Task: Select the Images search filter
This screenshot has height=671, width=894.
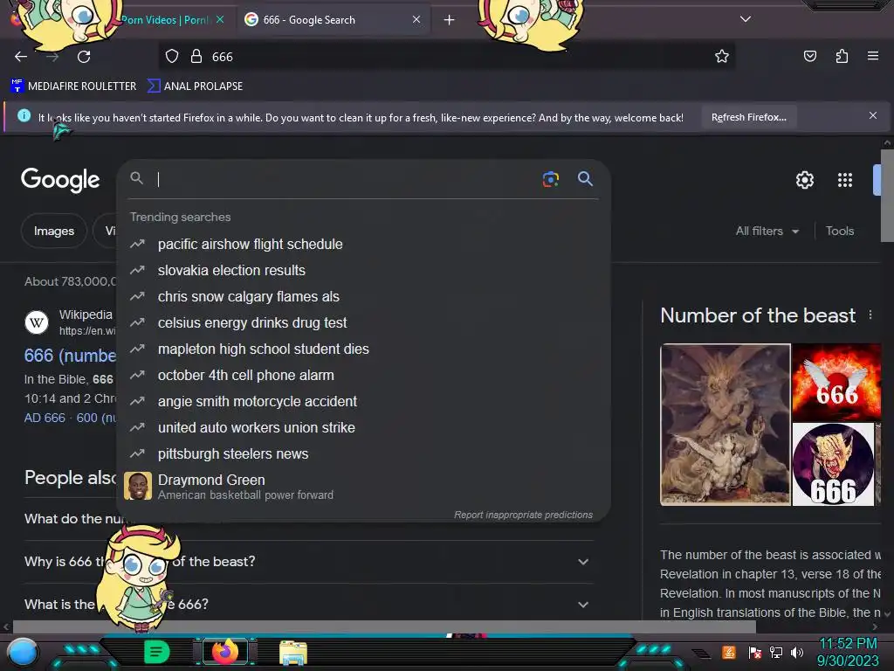Action: [x=53, y=231]
